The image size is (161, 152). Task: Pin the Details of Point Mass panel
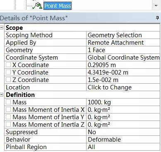click(x=157, y=18)
